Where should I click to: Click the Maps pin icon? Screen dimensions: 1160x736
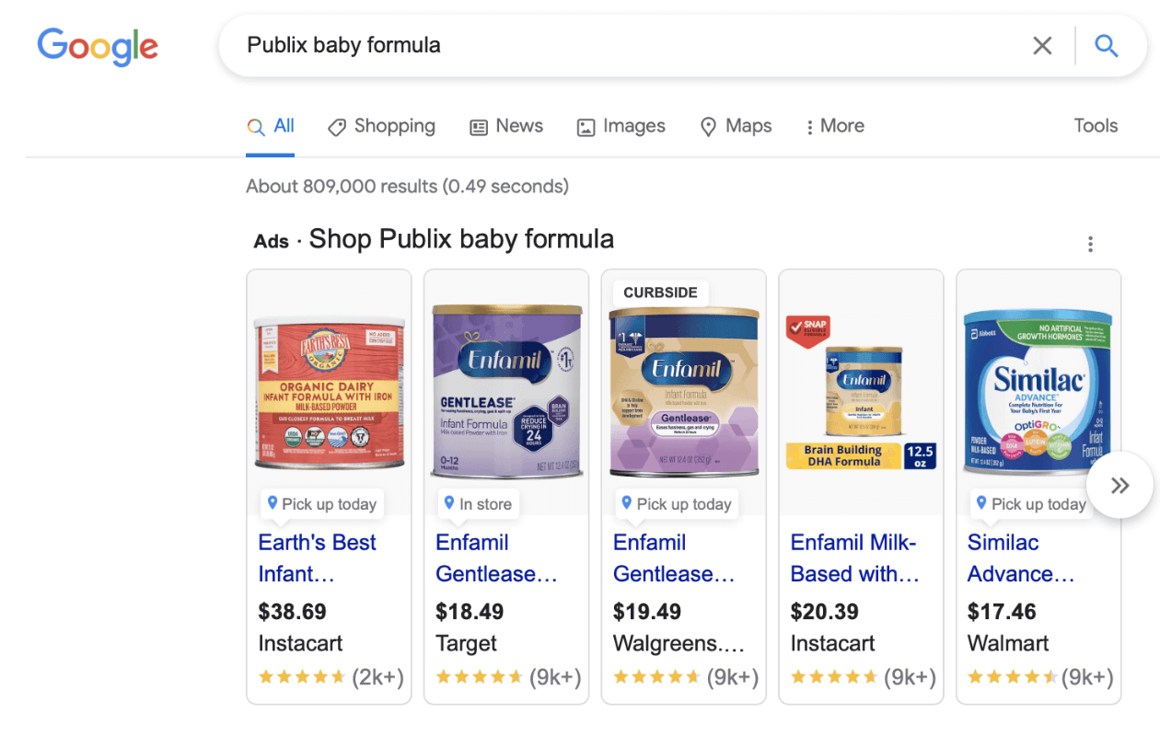point(708,126)
